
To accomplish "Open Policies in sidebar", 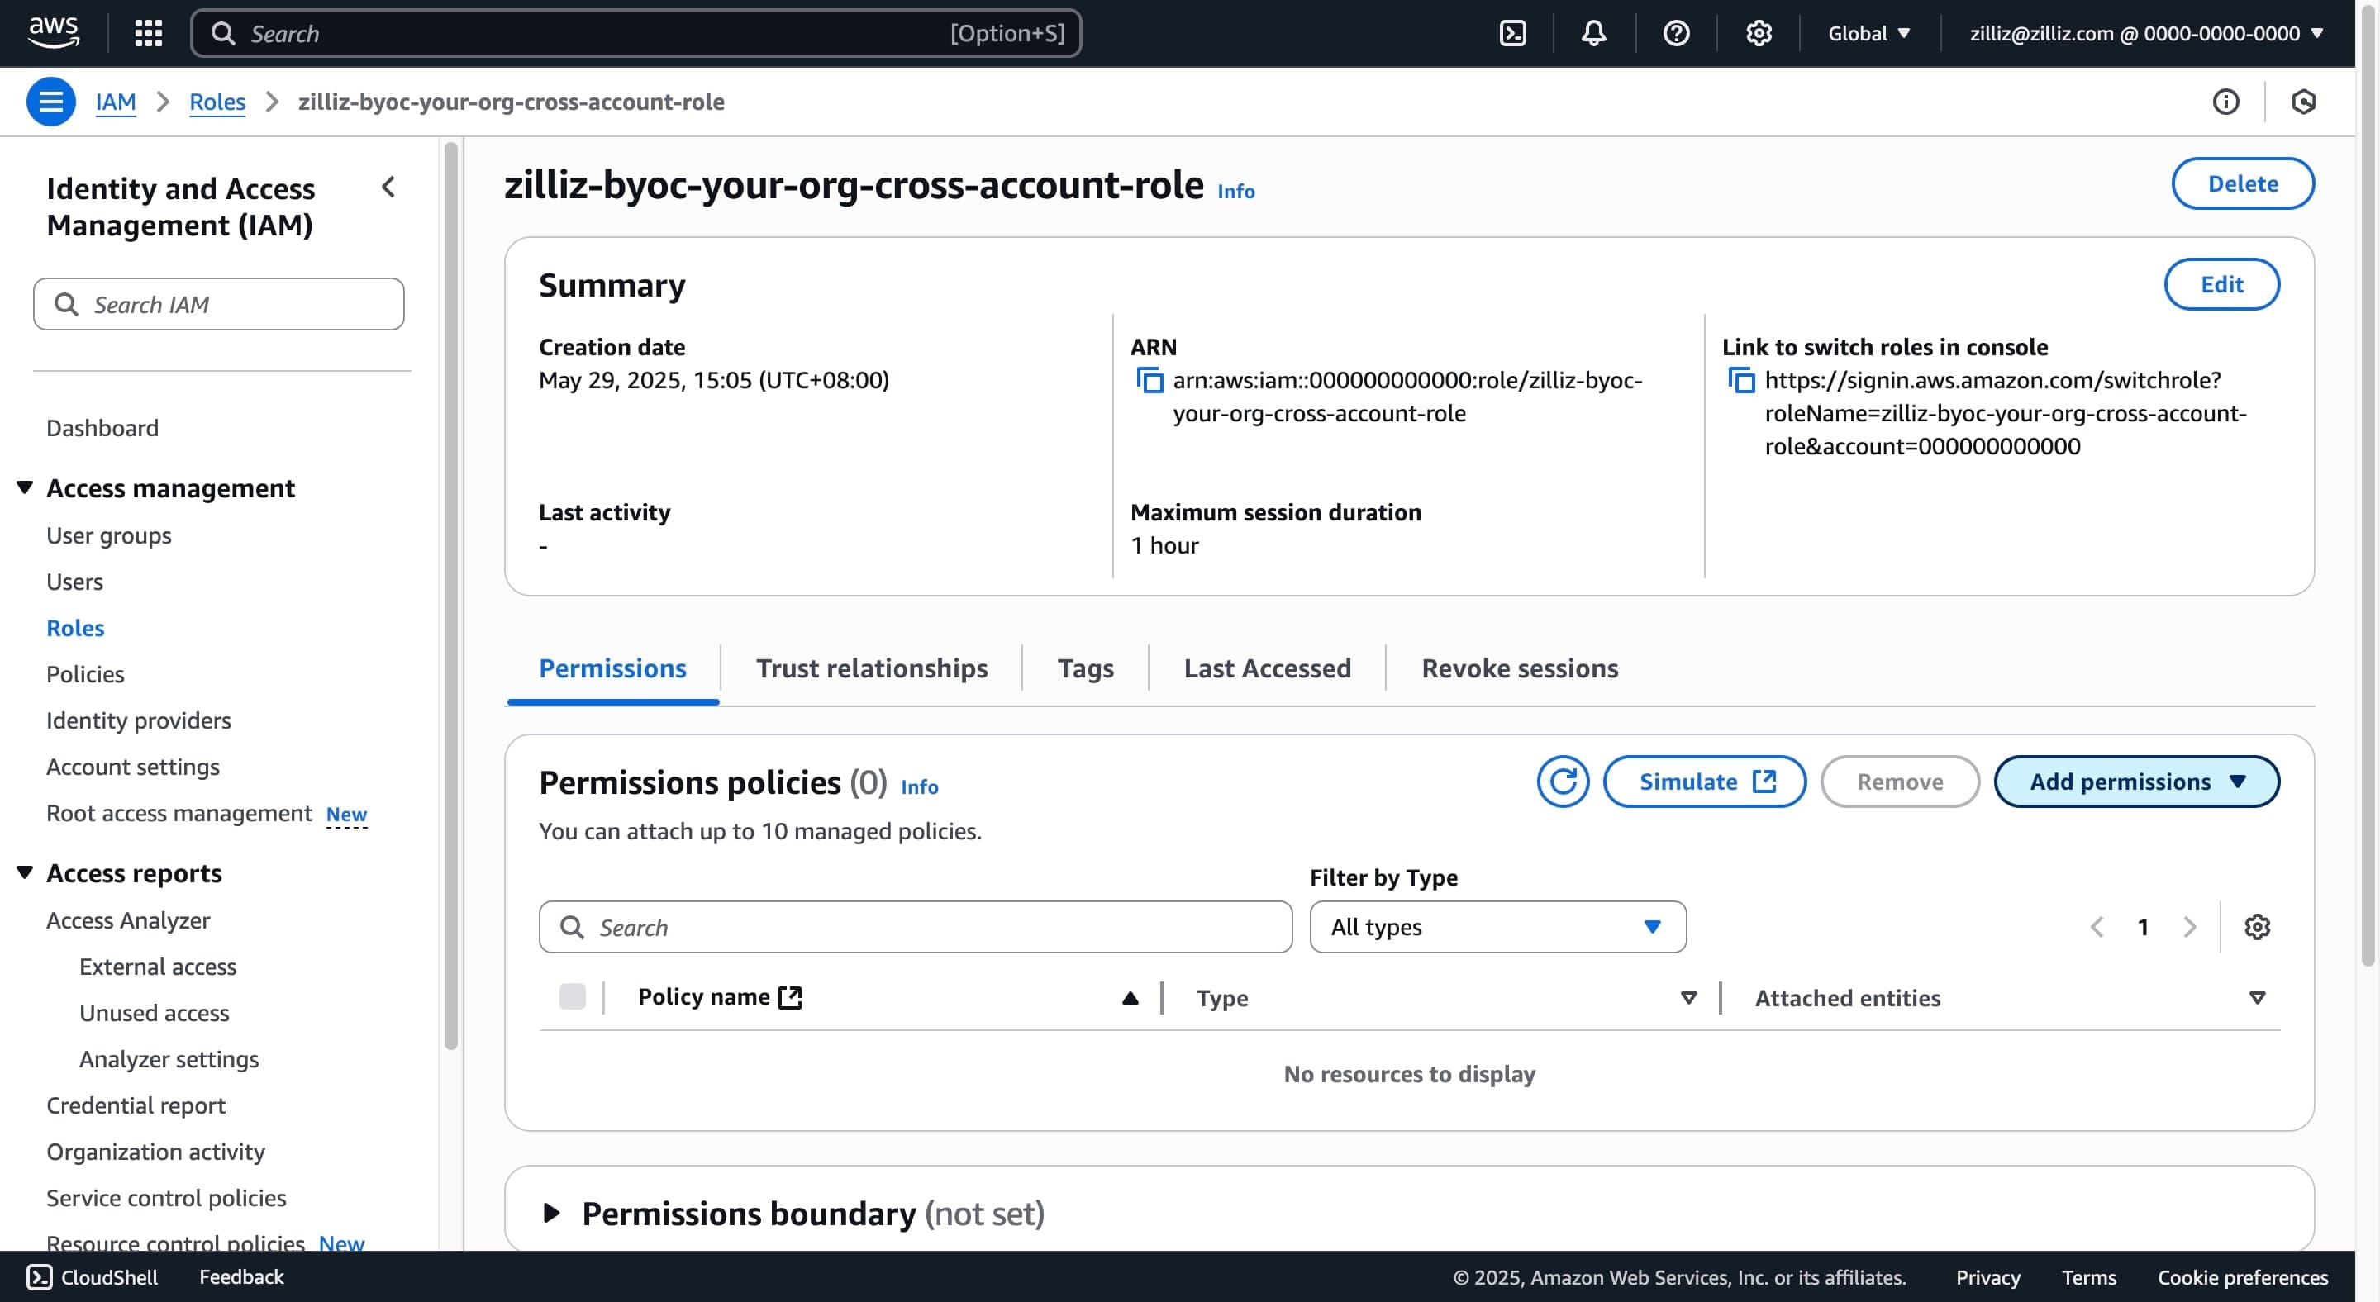I will pyautogui.click(x=85, y=674).
